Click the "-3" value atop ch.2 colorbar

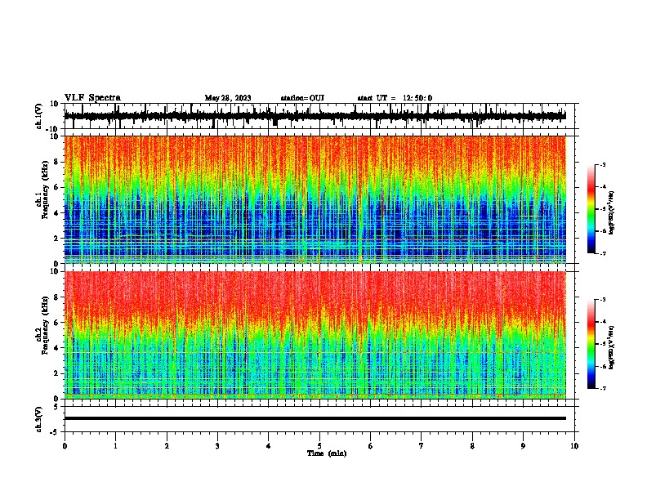(x=602, y=300)
